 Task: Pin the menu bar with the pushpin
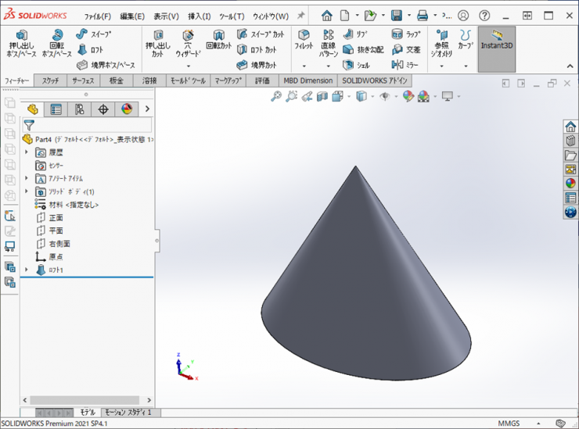(x=300, y=16)
